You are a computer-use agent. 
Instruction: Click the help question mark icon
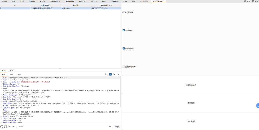pos(2,127)
